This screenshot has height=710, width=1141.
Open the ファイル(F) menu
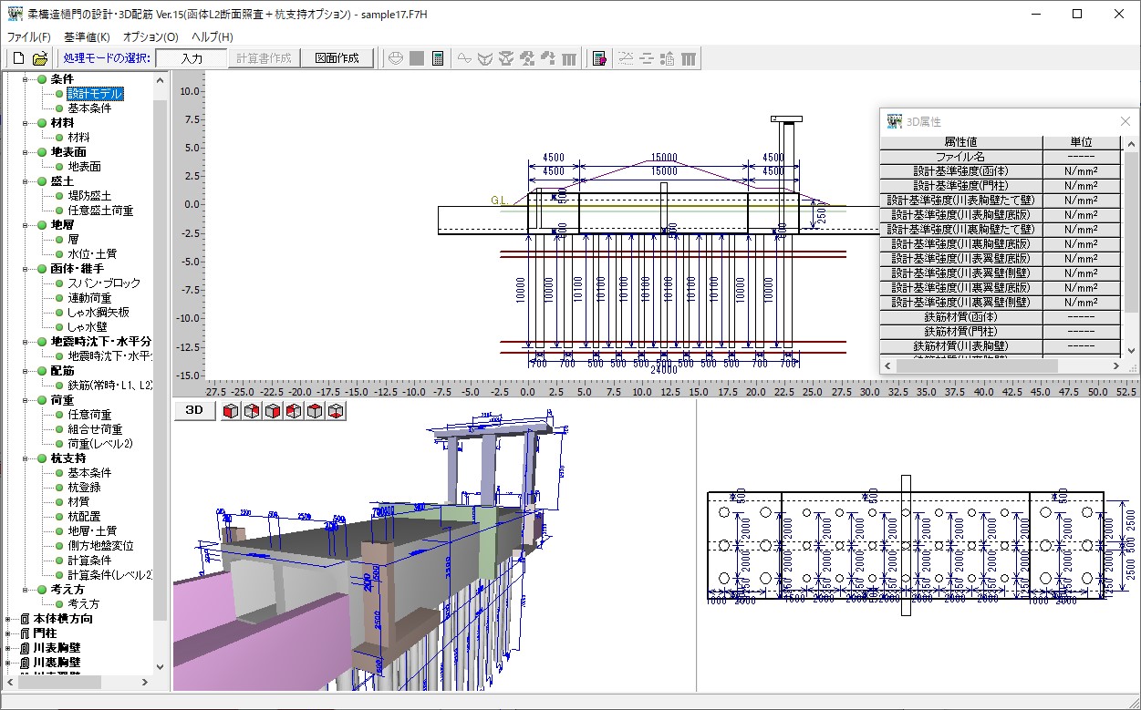(x=29, y=37)
